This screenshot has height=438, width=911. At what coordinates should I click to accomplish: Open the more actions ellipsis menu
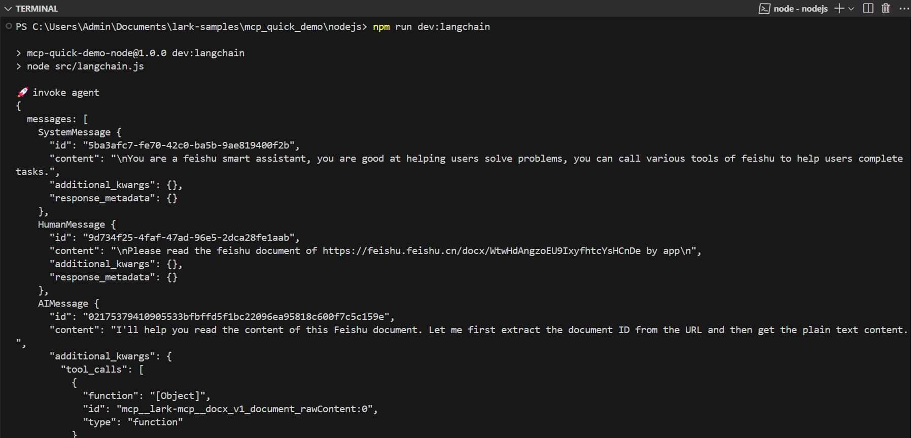[x=904, y=9]
